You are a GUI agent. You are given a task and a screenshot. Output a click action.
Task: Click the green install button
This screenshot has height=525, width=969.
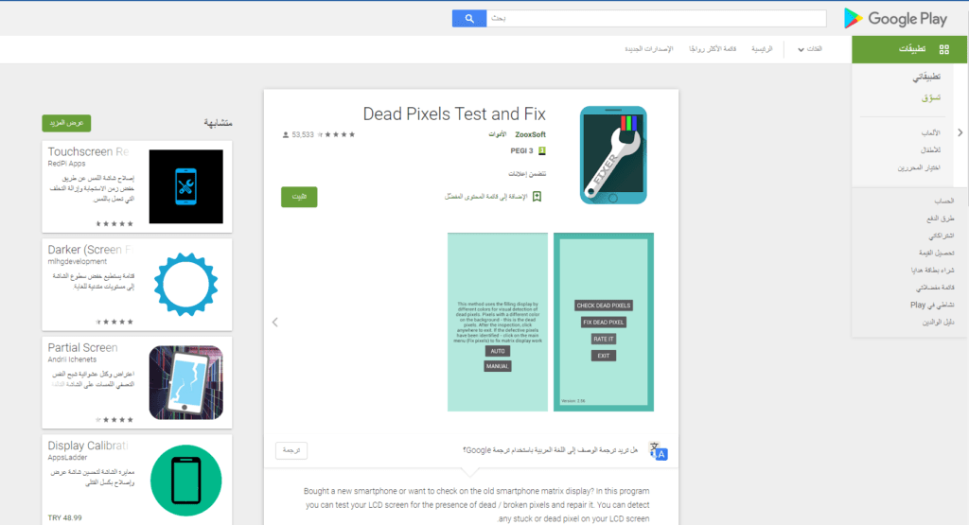click(x=299, y=197)
